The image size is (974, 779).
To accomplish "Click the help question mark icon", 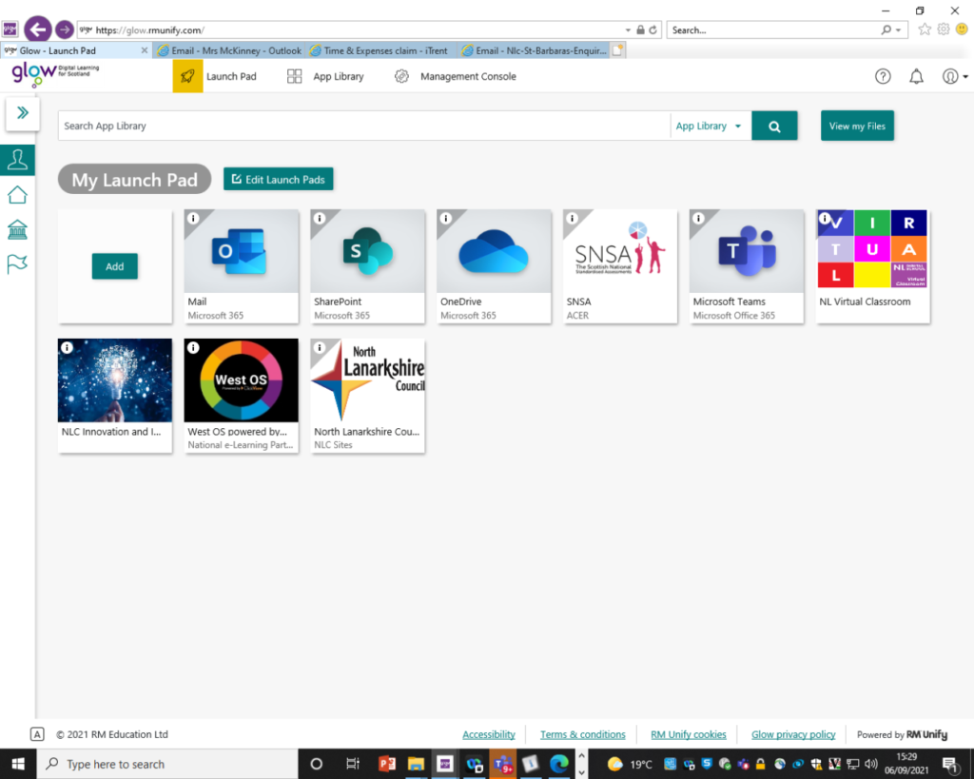I will coord(883,76).
